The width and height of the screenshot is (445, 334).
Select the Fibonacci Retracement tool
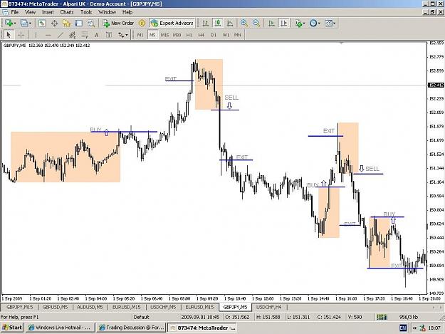[x=85, y=35]
